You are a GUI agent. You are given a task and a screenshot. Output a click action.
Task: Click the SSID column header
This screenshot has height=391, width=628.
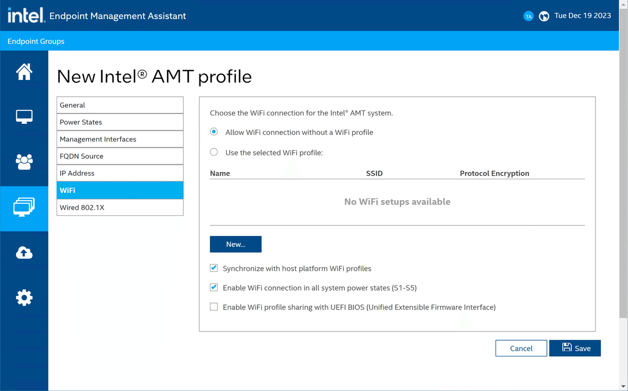pyautogui.click(x=374, y=173)
